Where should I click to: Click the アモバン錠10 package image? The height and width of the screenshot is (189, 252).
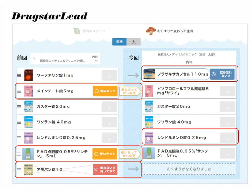(x=29, y=170)
